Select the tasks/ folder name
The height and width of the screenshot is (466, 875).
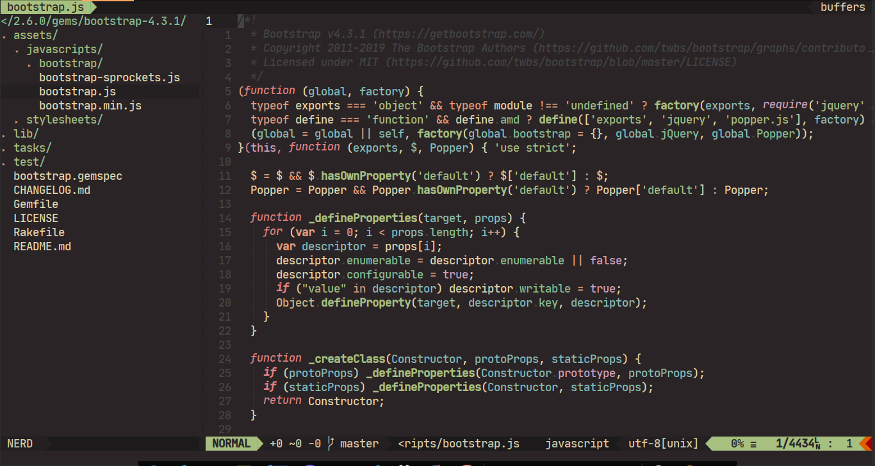click(x=33, y=148)
